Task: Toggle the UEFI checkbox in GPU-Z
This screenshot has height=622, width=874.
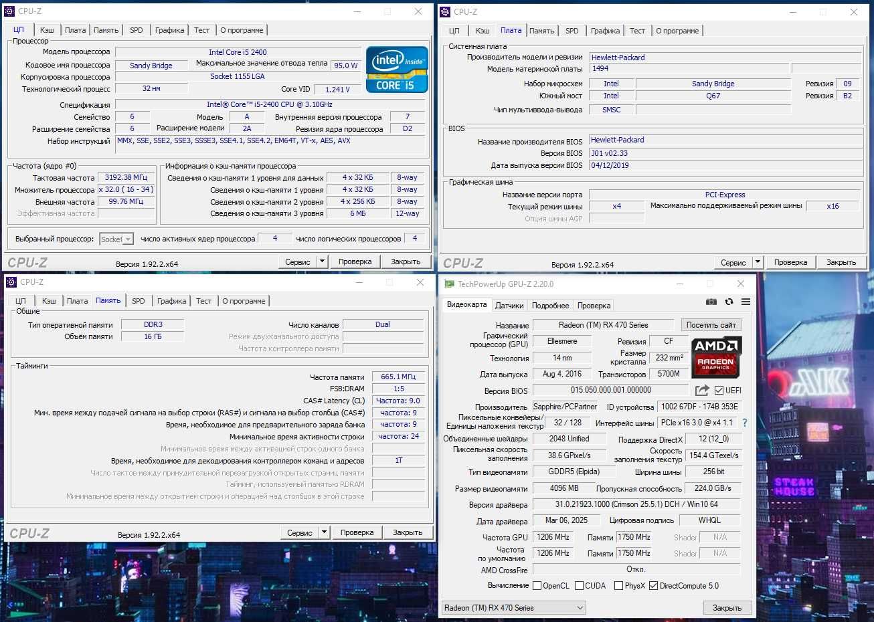Action: pos(719,390)
